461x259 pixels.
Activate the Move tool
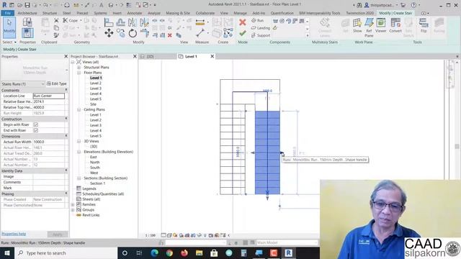click(109, 33)
